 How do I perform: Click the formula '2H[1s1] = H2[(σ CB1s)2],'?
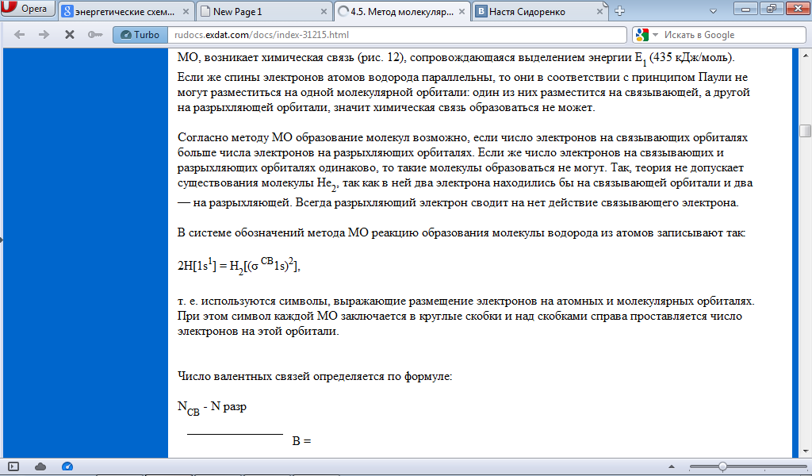(x=239, y=265)
